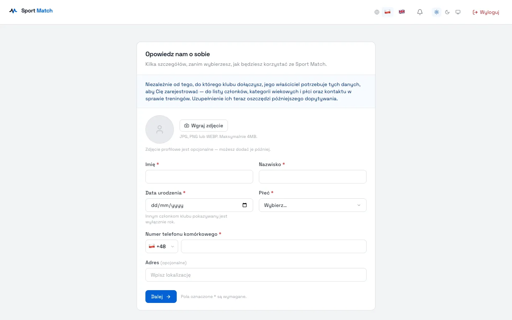Log out using Wyloguj
This screenshot has height=320, width=512.
[x=486, y=12]
